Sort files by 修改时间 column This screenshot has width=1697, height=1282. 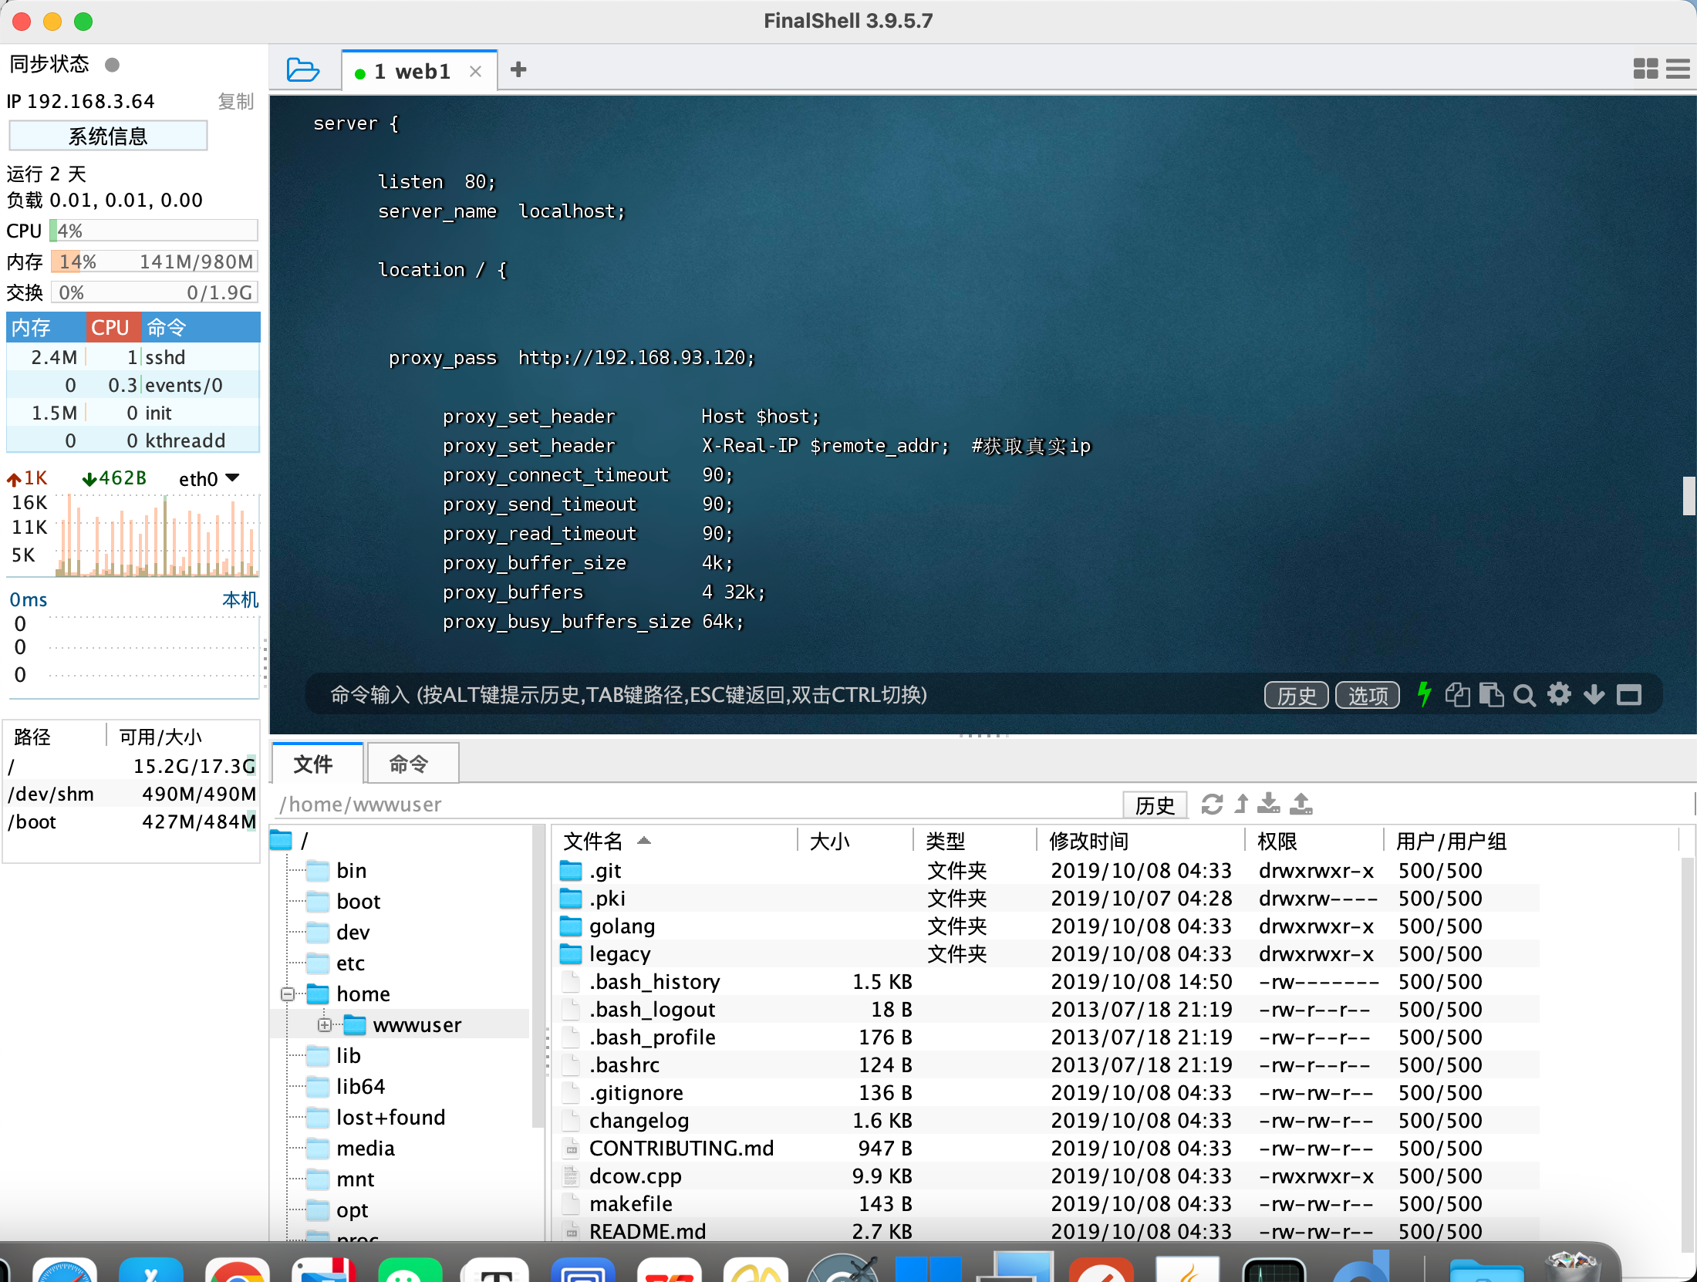point(1140,840)
